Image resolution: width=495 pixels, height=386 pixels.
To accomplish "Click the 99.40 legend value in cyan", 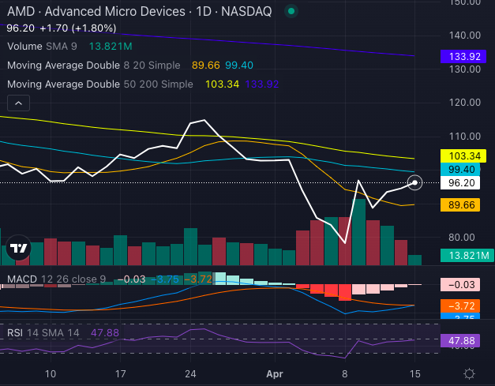I will click(239, 66).
